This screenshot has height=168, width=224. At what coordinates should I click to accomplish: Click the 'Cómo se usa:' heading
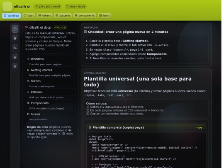pyautogui.click(x=97, y=103)
